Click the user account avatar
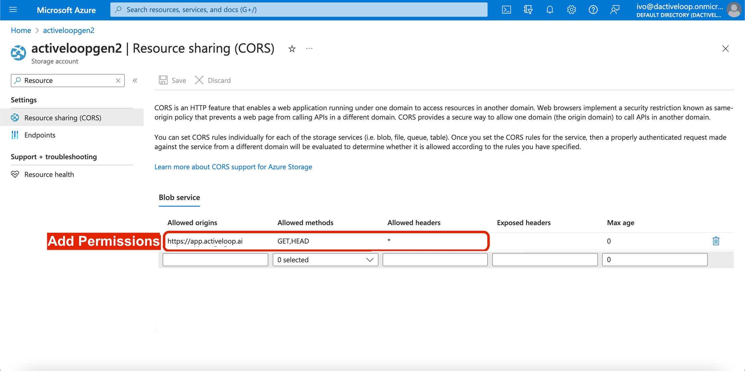This screenshot has height=371, width=745. coord(734,10)
